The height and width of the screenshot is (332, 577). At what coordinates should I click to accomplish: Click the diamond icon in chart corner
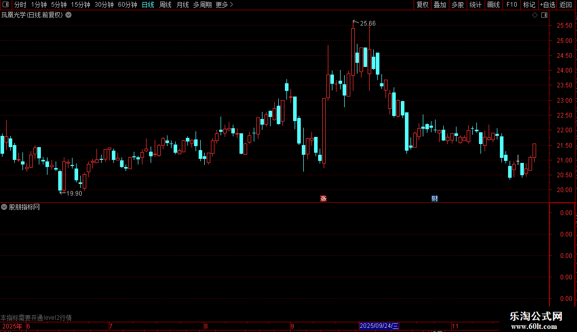(535, 15)
